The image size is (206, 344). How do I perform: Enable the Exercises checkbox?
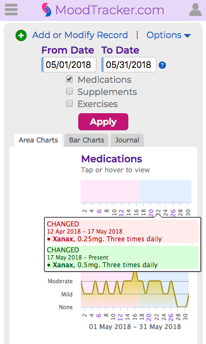point(69,103)
